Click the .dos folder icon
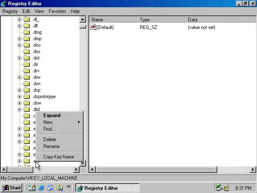This screenshot has height=193, width=257. click(27, 51)
